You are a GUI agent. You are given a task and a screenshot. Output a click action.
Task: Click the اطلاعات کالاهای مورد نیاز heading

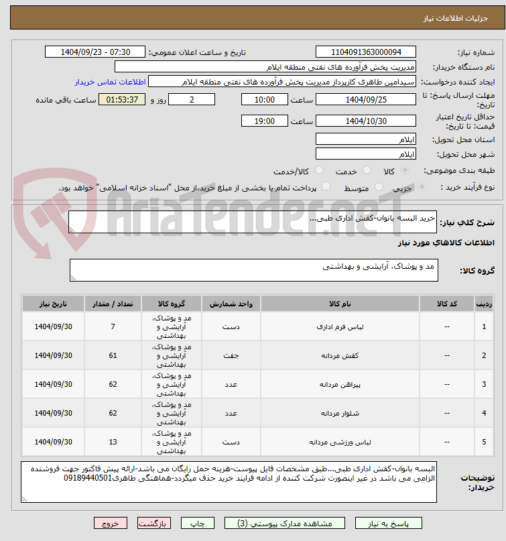click(x=446, y=243)
